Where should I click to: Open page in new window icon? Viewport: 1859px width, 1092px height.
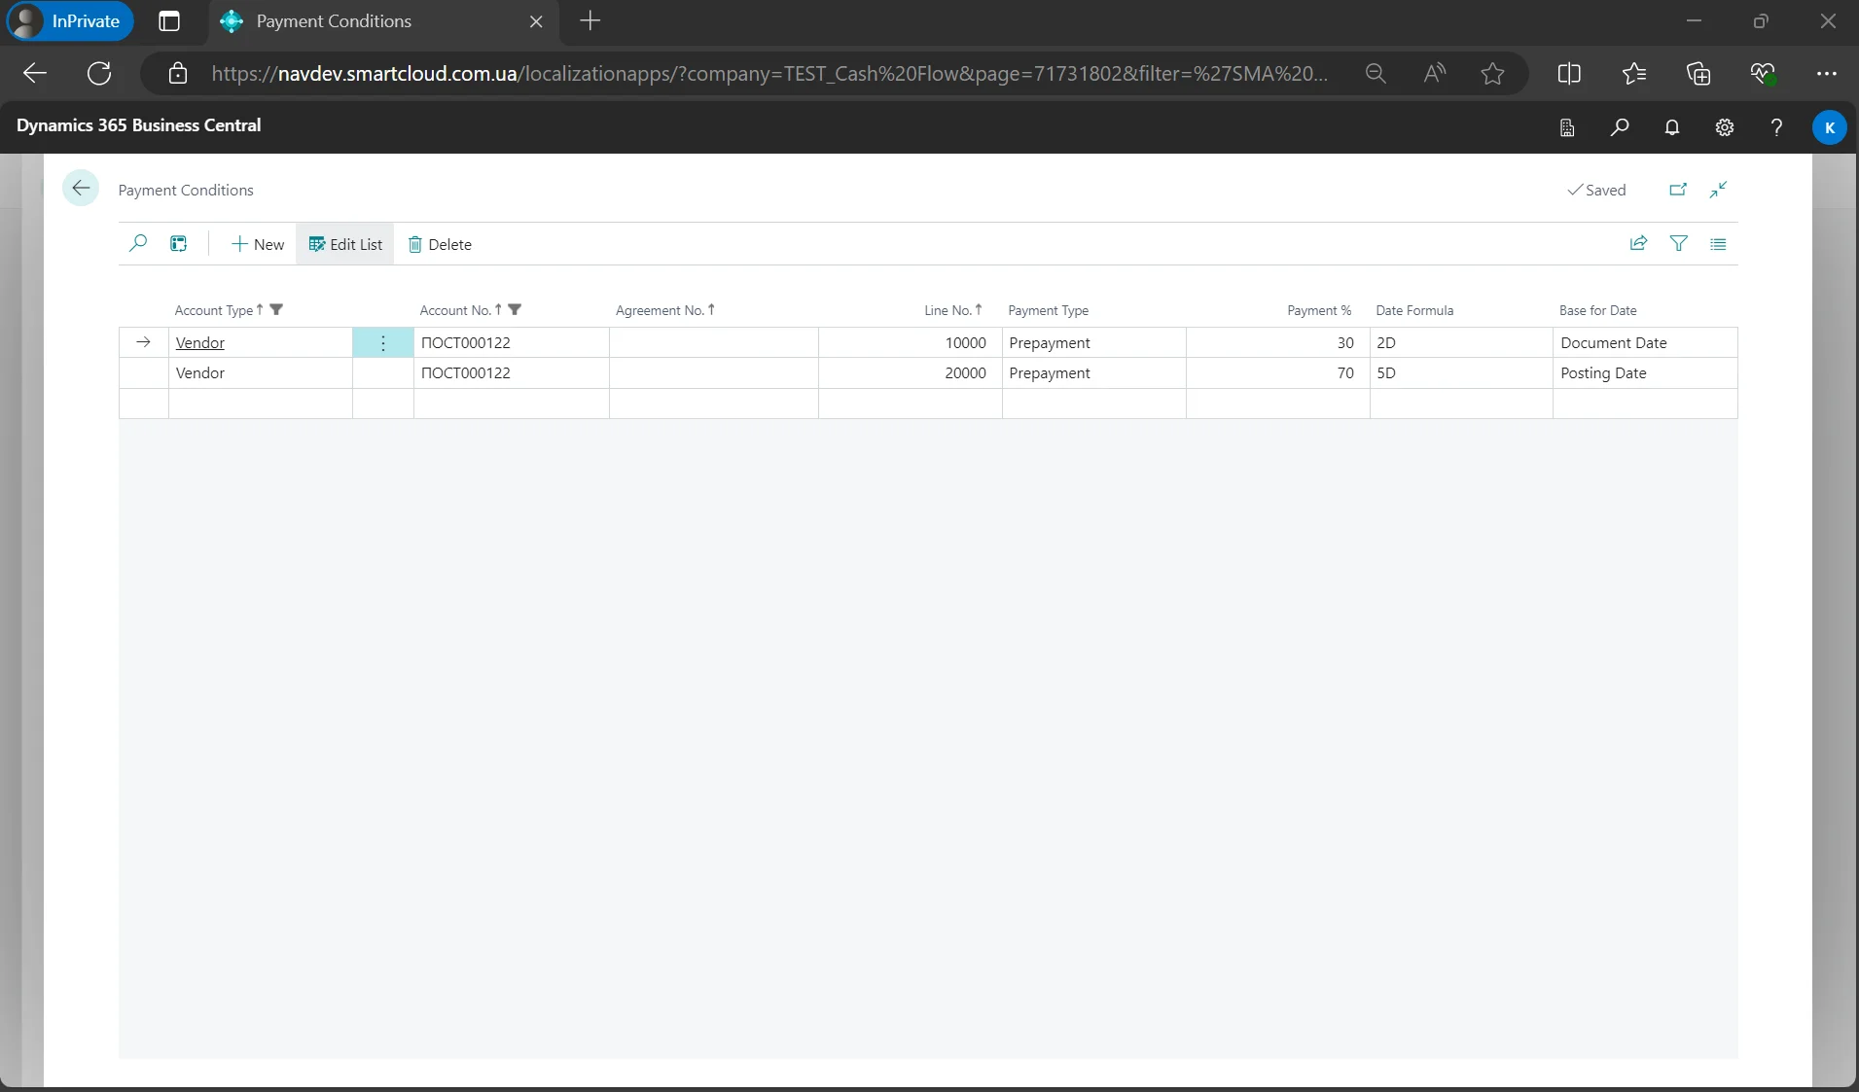1677,190
